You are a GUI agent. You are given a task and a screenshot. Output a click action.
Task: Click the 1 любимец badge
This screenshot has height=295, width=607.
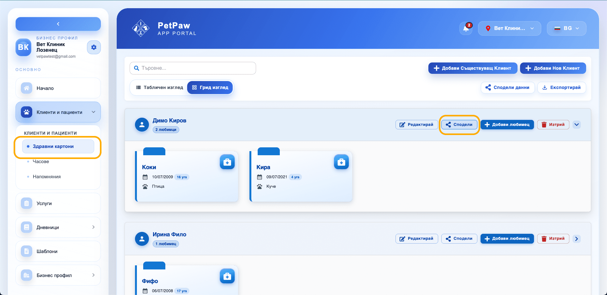coord(166,244)
